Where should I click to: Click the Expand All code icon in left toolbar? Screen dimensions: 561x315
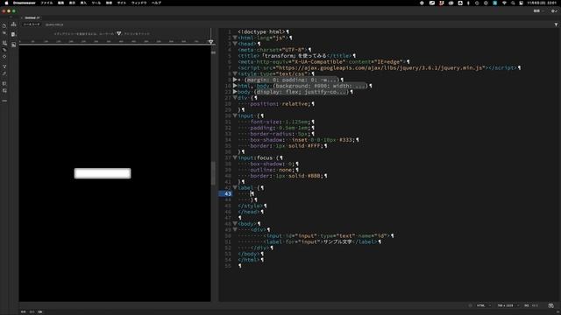click(4, 66)
